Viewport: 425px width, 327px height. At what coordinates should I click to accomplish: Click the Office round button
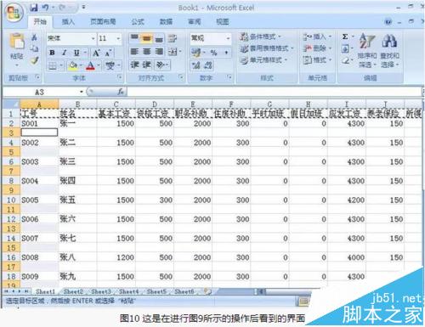(14, 13)
